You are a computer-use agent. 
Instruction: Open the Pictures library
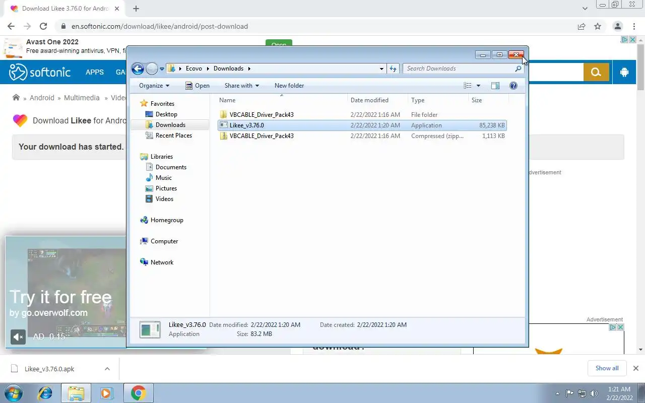tap(166, 188)
